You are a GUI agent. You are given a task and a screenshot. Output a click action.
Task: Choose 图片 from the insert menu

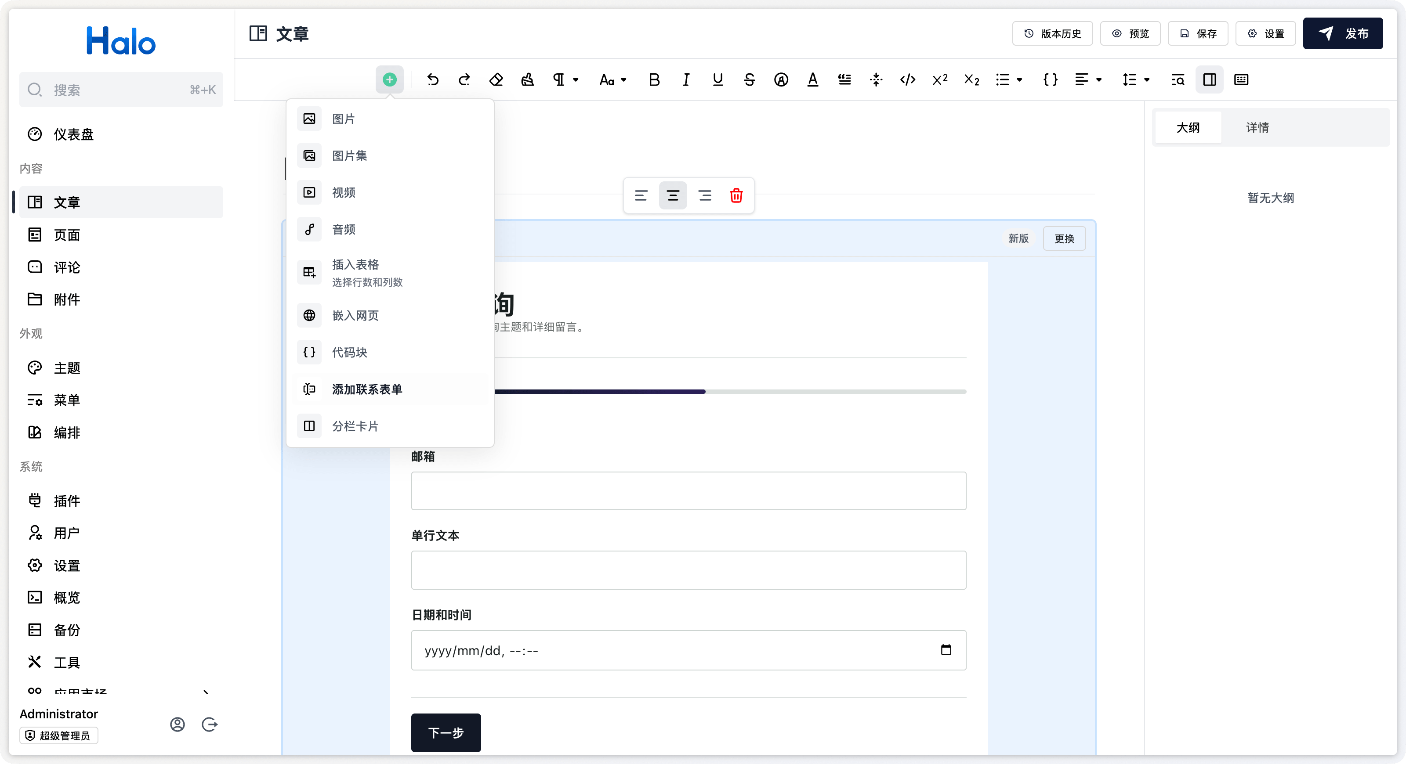click(390, 119)
